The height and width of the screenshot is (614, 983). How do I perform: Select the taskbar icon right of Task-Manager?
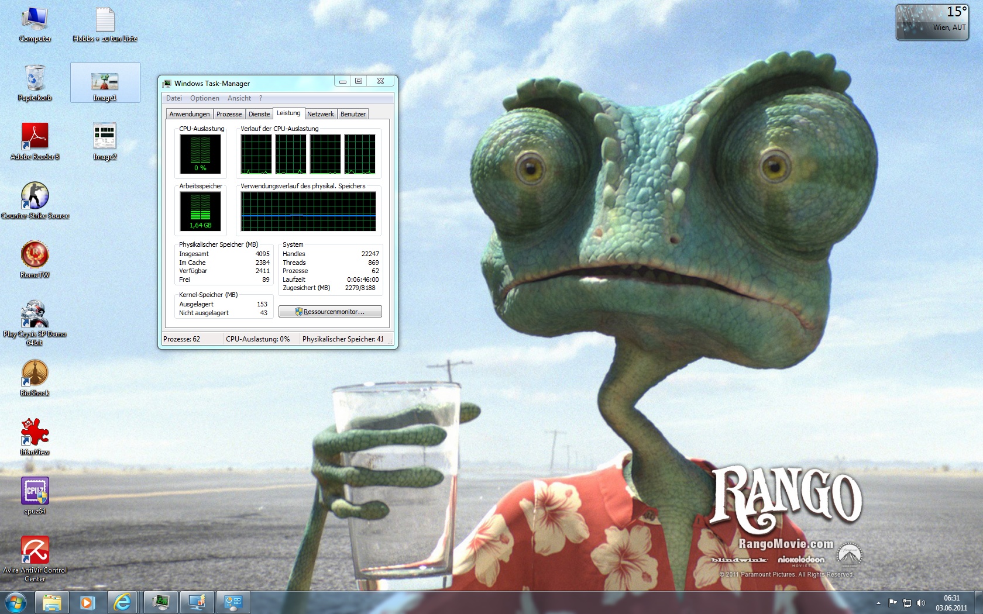197,602
